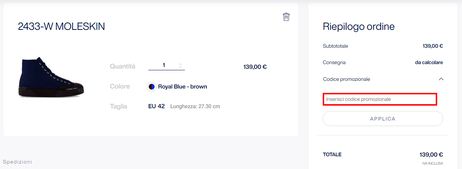Decrease quantity with the down arrow
The width and height of the screenshot is (462, 169).
coord(180,67)
